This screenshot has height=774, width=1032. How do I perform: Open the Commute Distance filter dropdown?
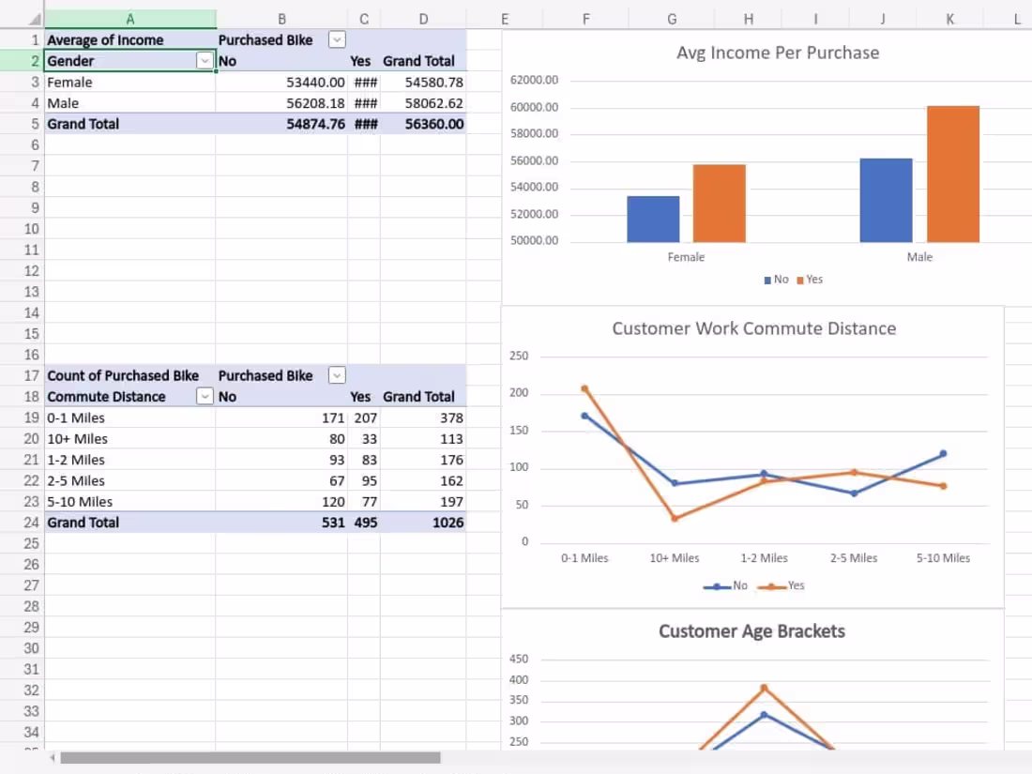[x=205, y=396]
